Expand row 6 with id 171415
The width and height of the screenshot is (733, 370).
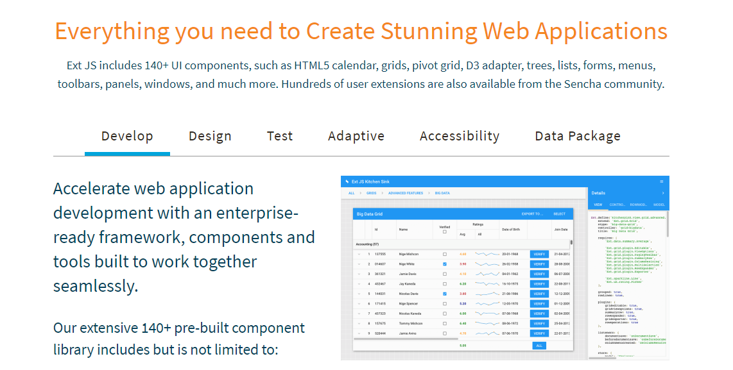(359, 304)
